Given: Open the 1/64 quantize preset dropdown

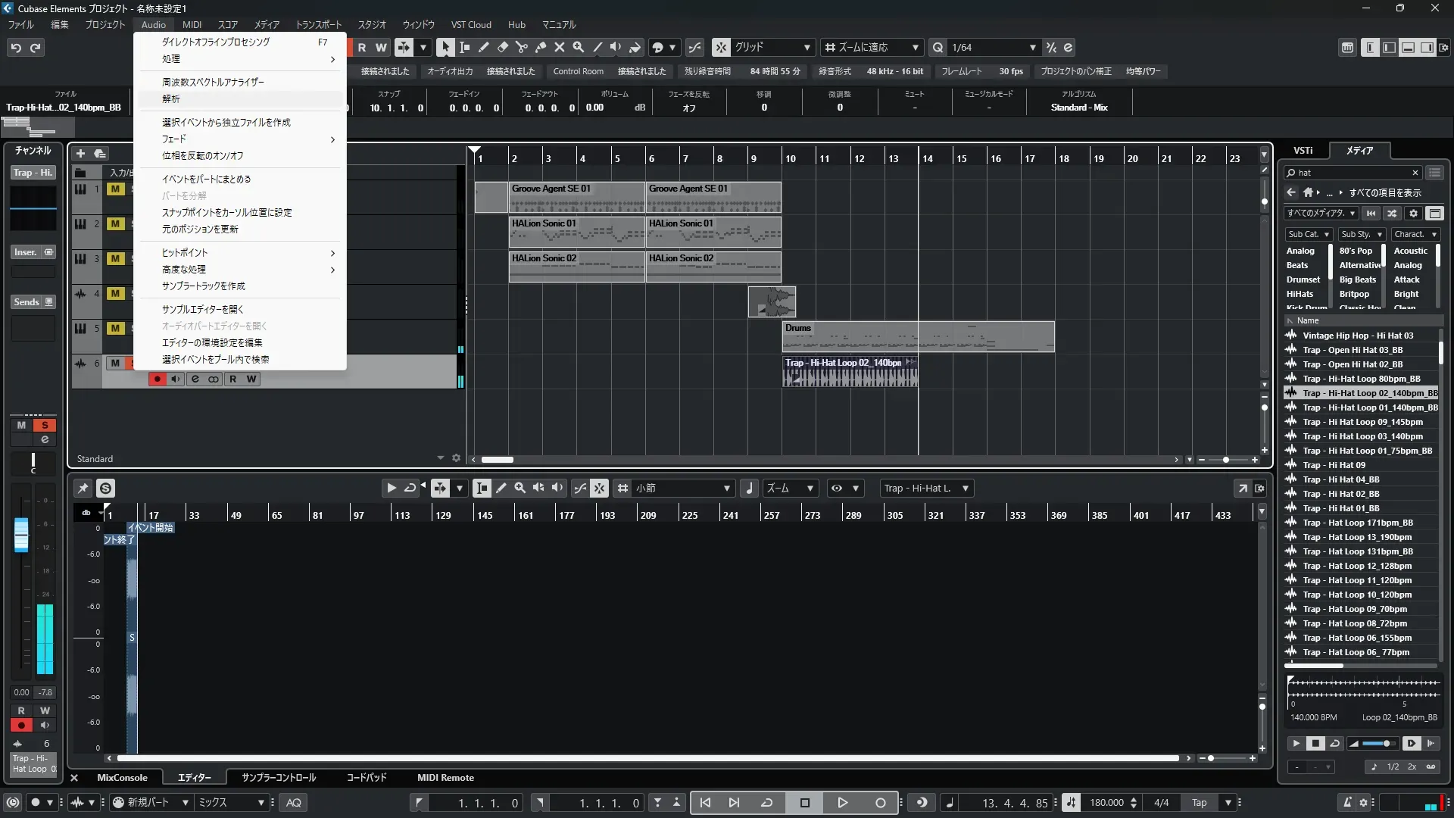Looking at the screenshot, I should click(x=994, y=47).
